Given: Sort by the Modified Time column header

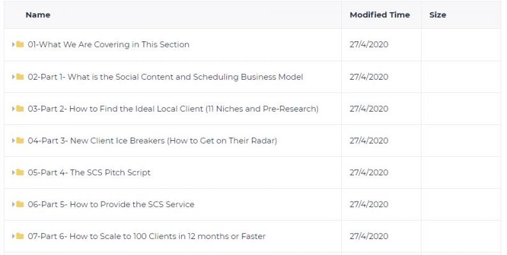Looking at the screenshot, I should tap(379, 15).
